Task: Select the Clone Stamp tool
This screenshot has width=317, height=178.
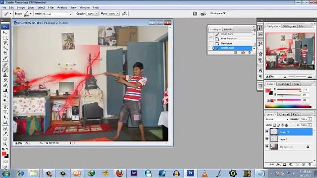Action: click(5, 75)
